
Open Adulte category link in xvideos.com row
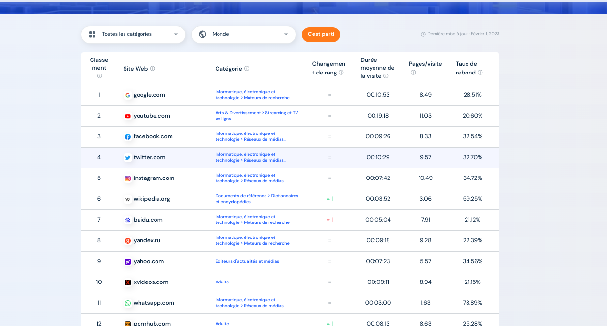pyautogui.click(x=222, y=282)
